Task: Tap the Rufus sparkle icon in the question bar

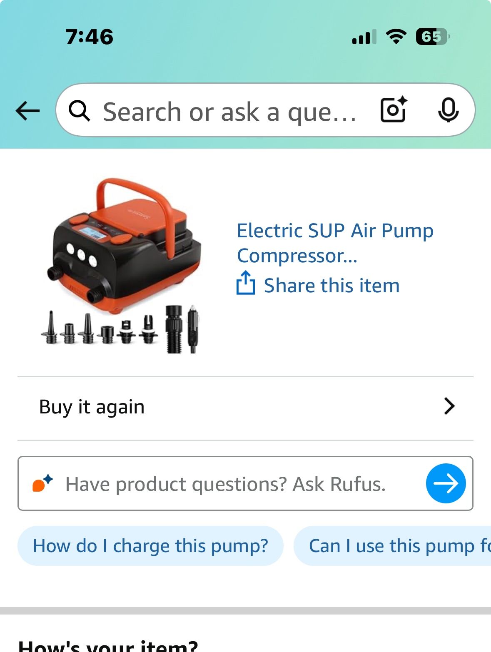Action: 44,483
